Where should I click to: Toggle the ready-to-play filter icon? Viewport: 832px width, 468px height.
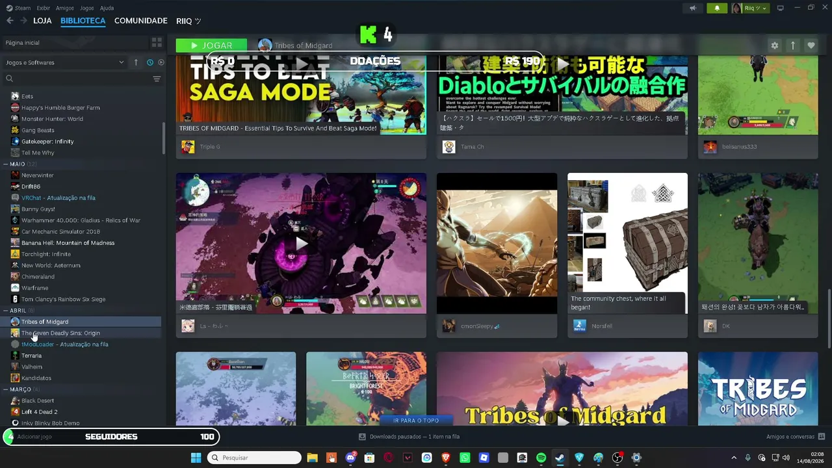pos(161,62)
